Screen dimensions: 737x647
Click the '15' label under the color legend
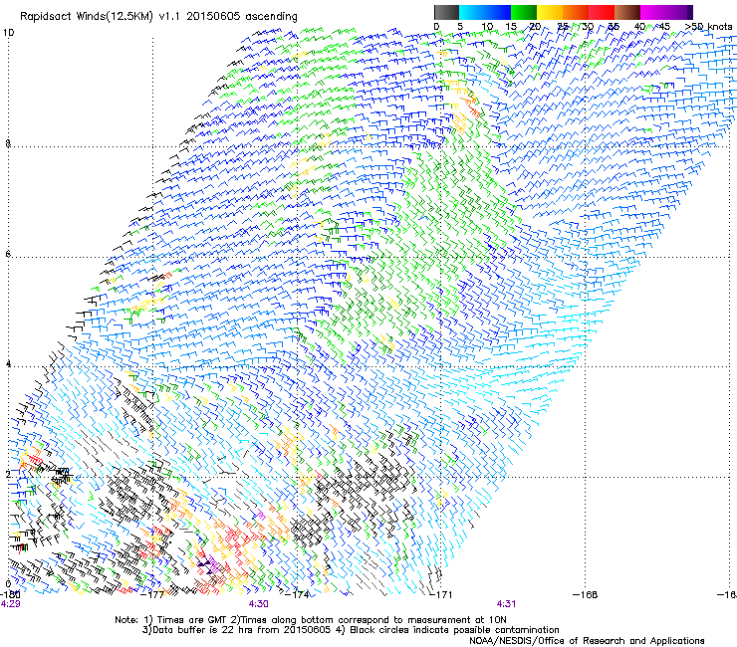coord(511,26)
